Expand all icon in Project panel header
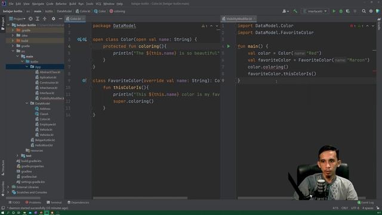Image resolution: width=382 pixels, height=215 pixels. [38, 19]
